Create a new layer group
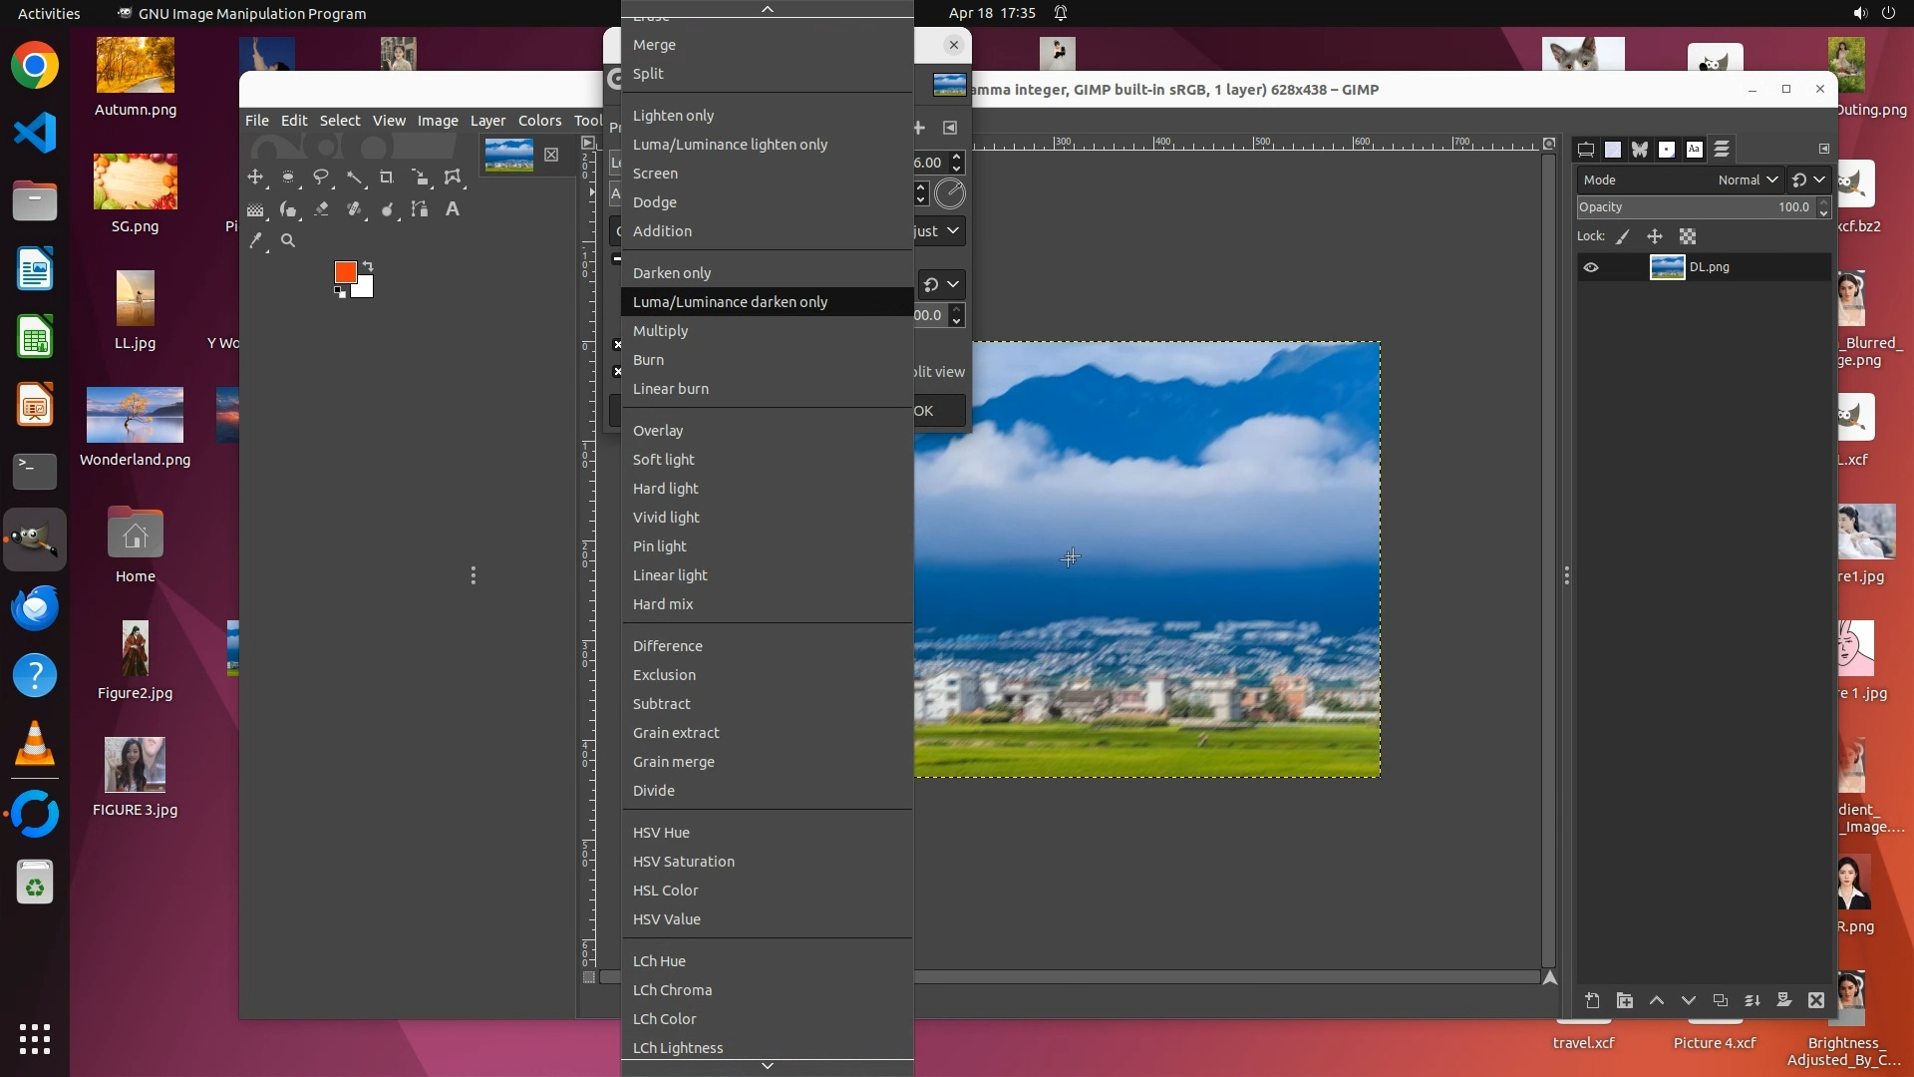The width and height of the screenshot is (1914, 1077). tap(1625, 1000)
